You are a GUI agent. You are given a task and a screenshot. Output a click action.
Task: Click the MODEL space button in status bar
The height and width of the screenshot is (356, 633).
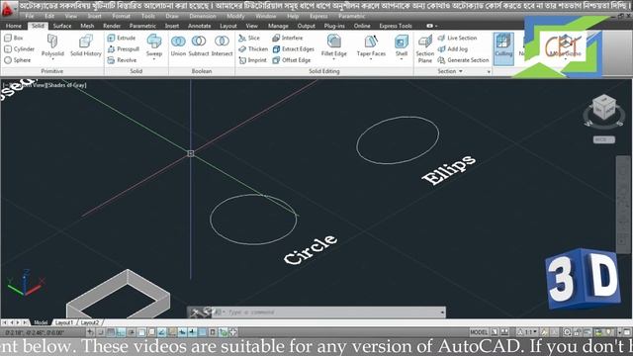(x=479, y=332)
